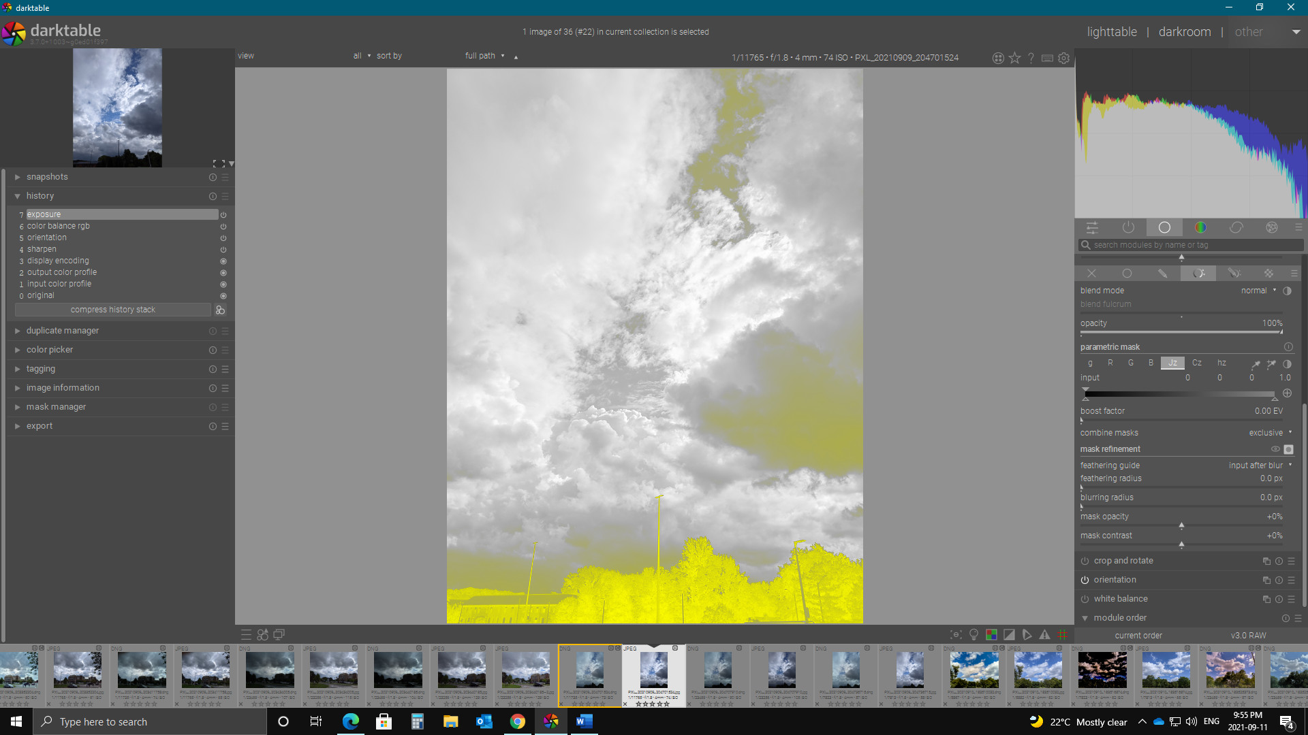Toggle the gamut check warning icon
Viewport: 1308px width, 735px height.
(x=1044, y=634)
